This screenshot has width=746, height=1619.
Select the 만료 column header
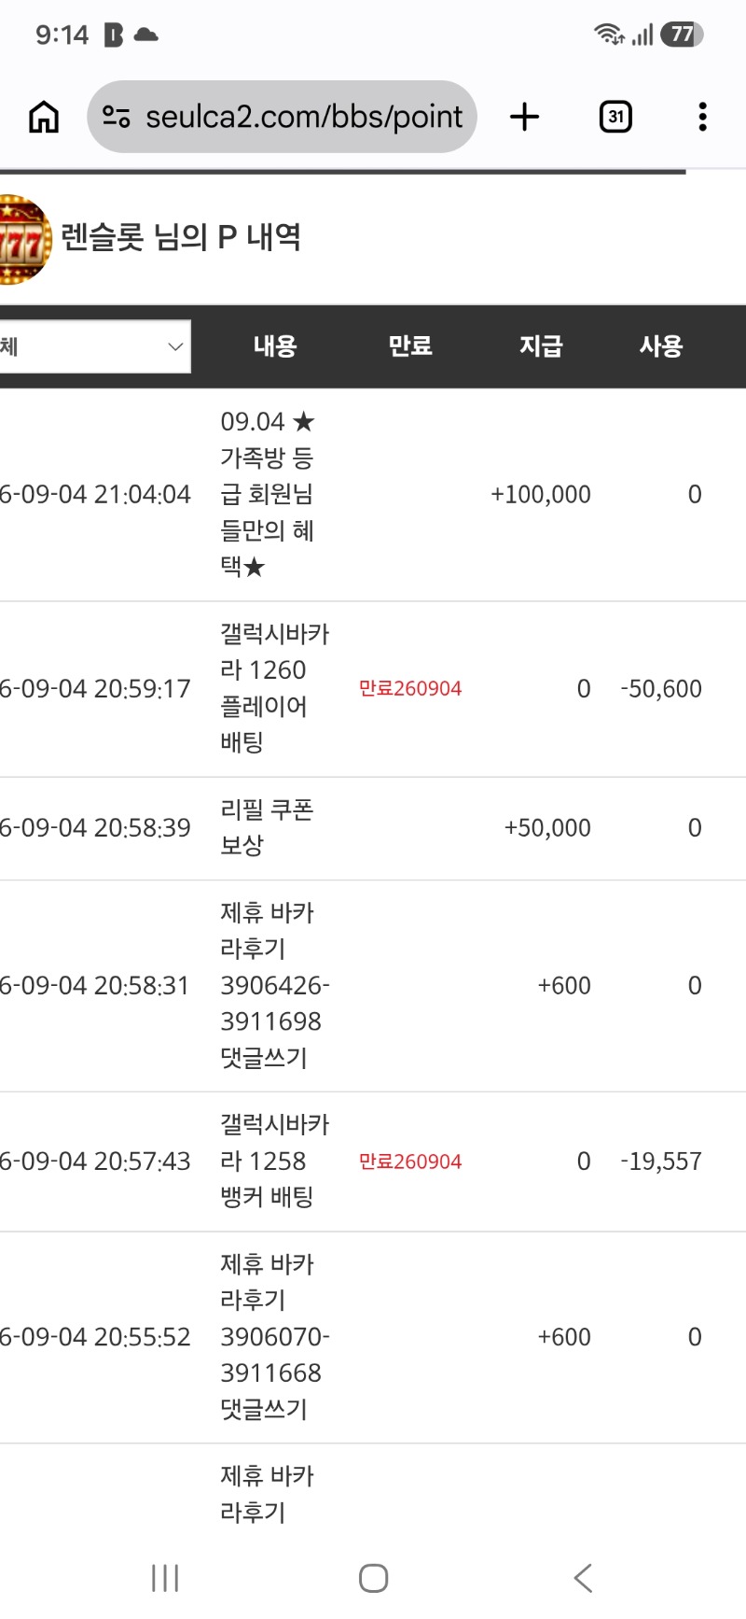point(410,346)
